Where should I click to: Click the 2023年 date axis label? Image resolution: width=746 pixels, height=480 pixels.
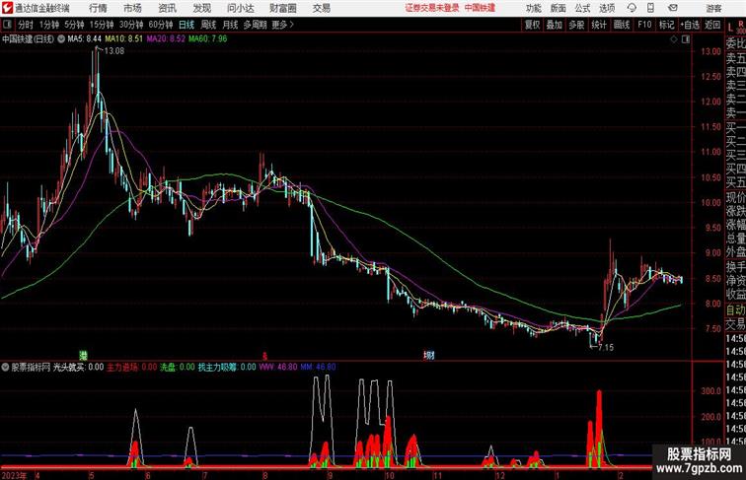point(14,475)
